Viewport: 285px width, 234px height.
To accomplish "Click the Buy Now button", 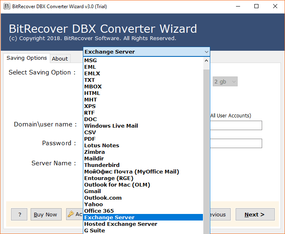I will coord(45,214).
